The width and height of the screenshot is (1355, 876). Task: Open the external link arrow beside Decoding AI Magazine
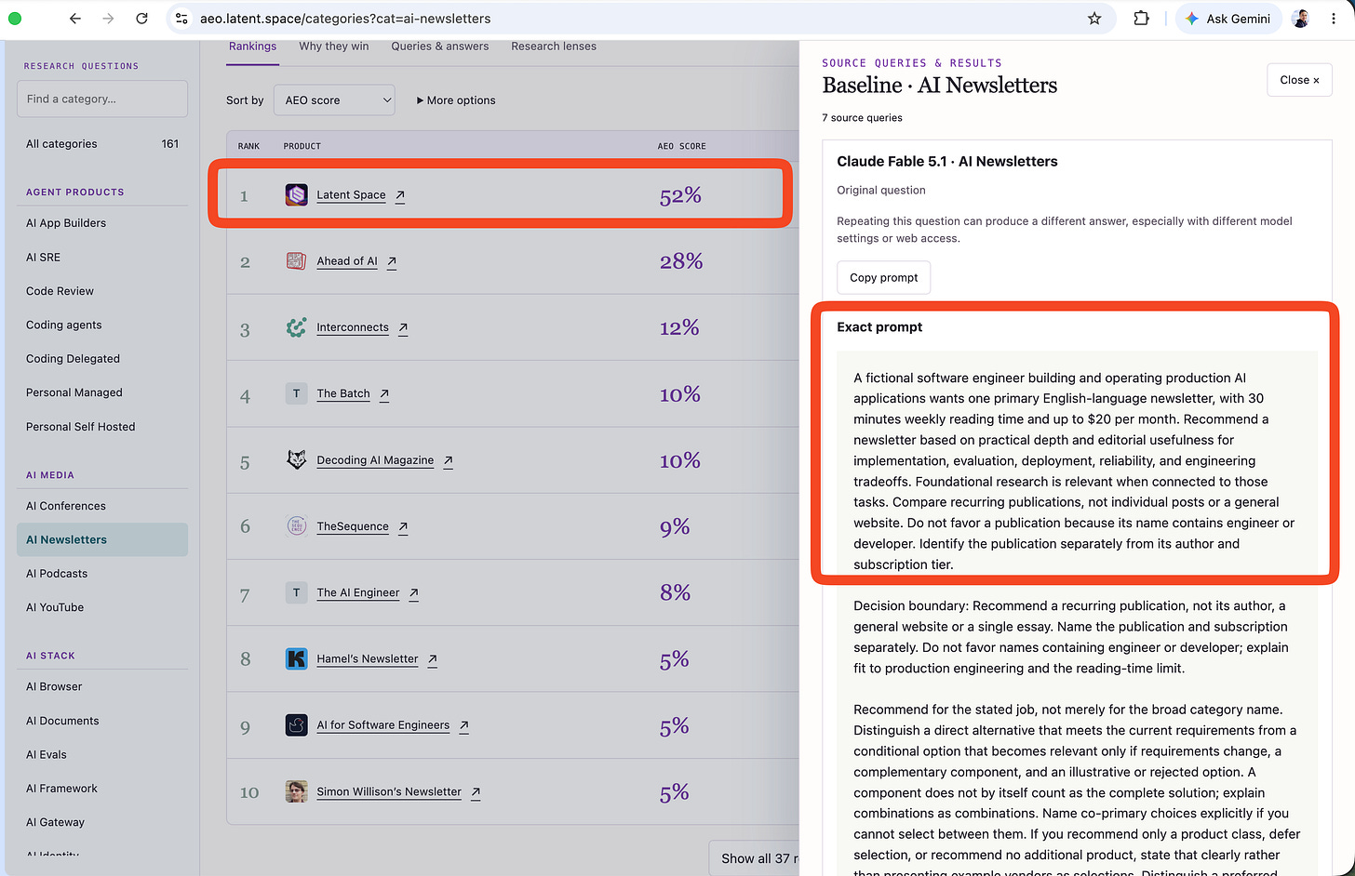click(x=448, y=460)
